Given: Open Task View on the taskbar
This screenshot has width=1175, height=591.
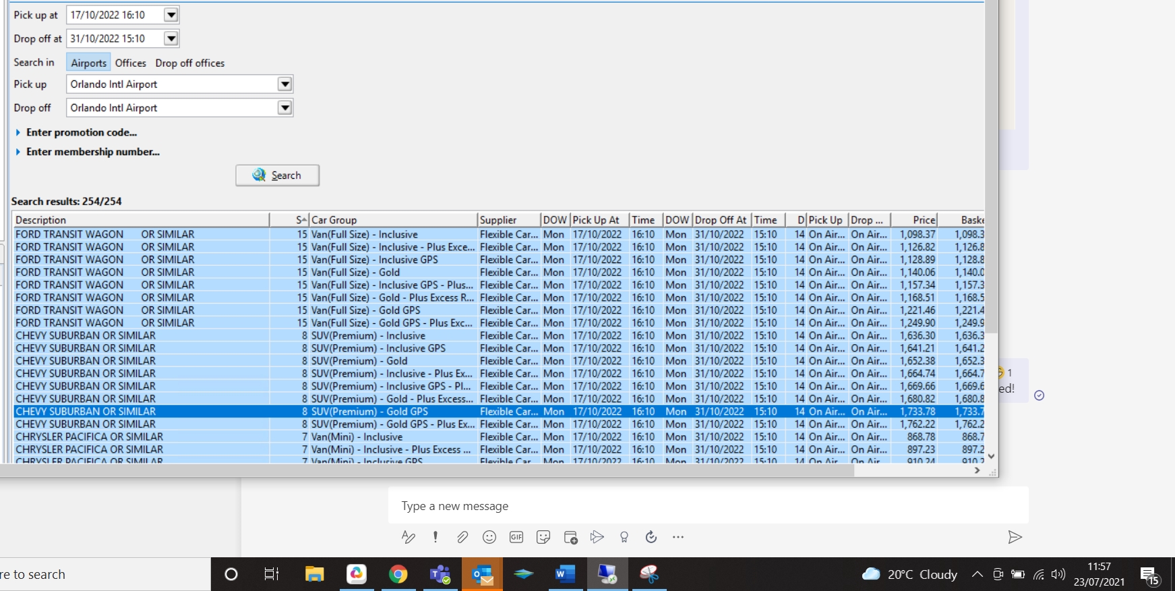Looking at the screenshot, I should pyautogui.click(x=272, y=574).
